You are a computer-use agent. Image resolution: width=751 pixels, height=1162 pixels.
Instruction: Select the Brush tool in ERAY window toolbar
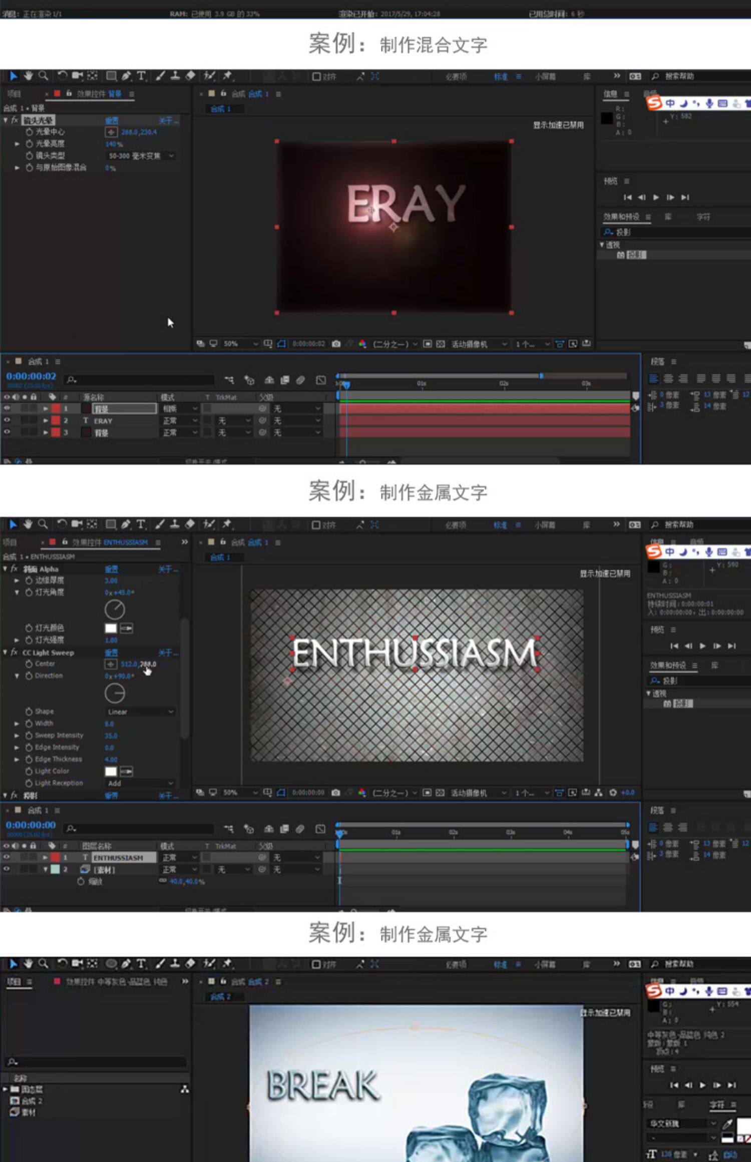160,76
